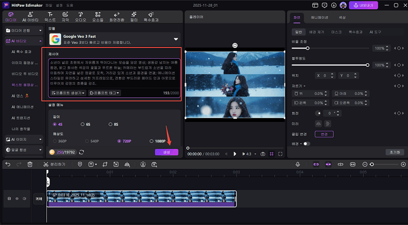The width and height of the screenshot is (408, 225).
Task: Refresh the credits counter icon
Action: pos(82,152)
